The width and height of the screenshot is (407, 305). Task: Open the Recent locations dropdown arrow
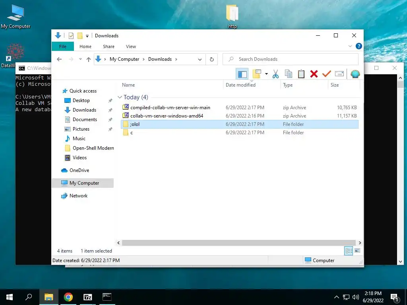click(x=80, y=59)
